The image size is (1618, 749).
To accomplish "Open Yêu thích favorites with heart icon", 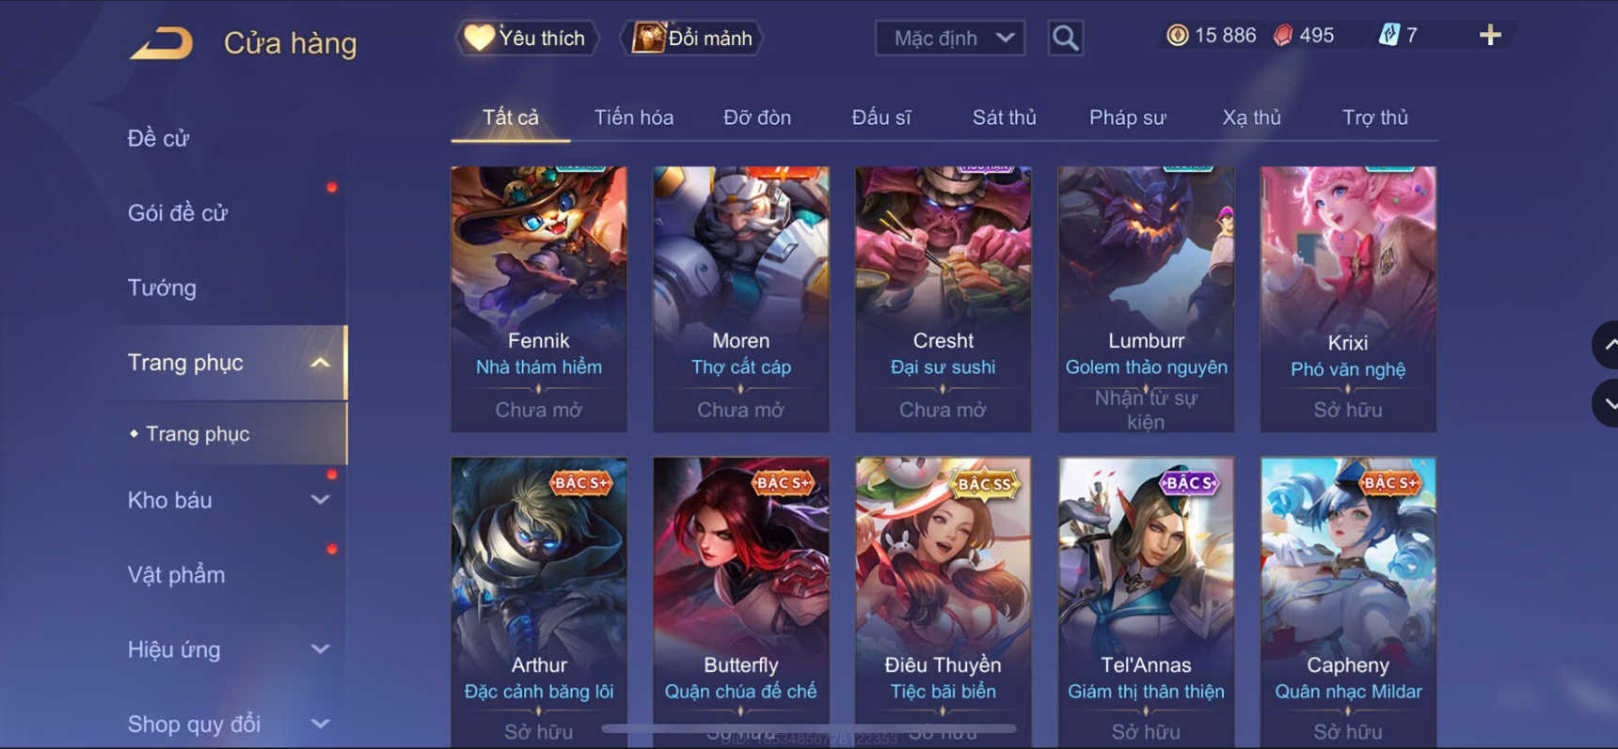I will (526, 39).
